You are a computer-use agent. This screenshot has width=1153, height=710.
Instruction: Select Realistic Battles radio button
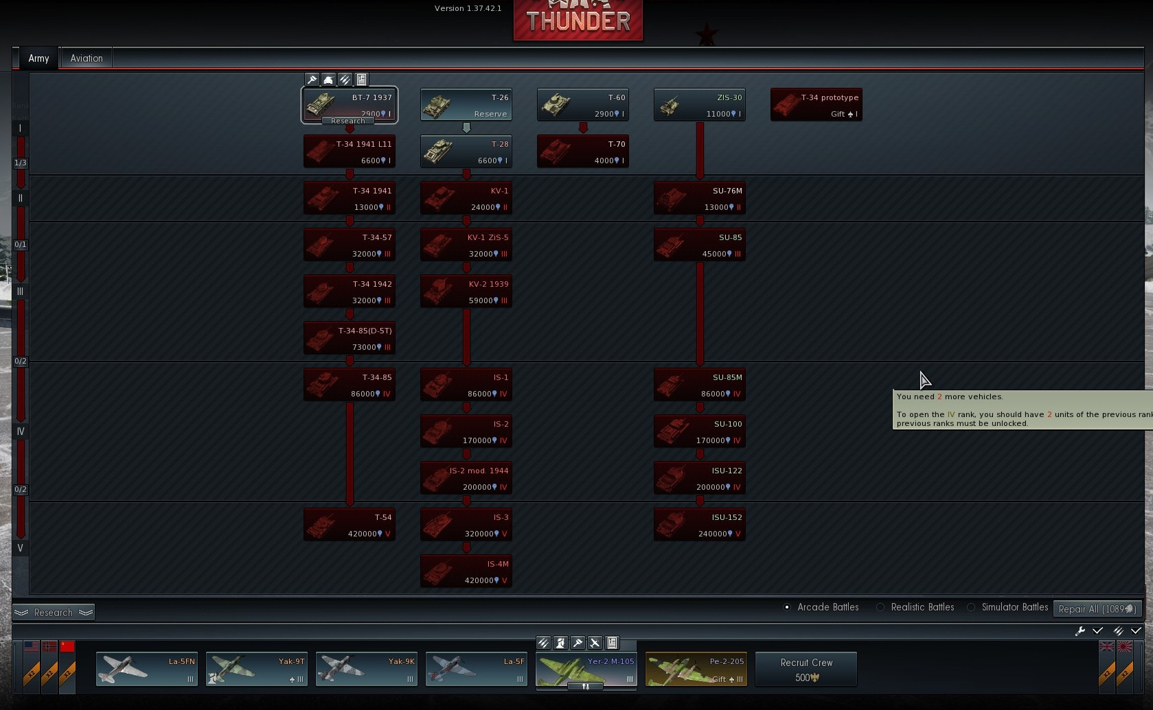[x=880, y=607]
